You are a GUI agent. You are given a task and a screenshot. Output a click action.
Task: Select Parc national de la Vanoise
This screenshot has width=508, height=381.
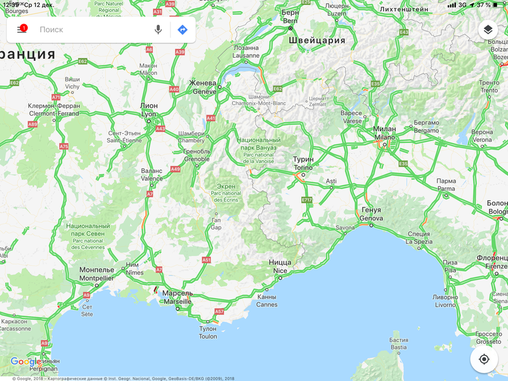[x=258, y=151]
